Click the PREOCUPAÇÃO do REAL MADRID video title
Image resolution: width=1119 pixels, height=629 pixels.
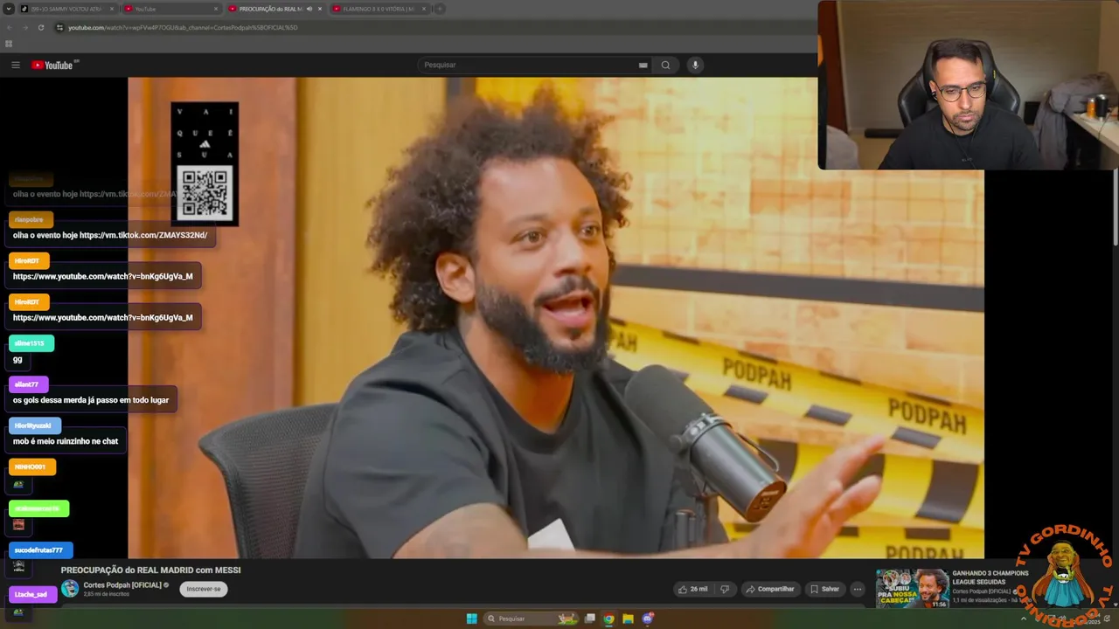click(x=150, y=570)
